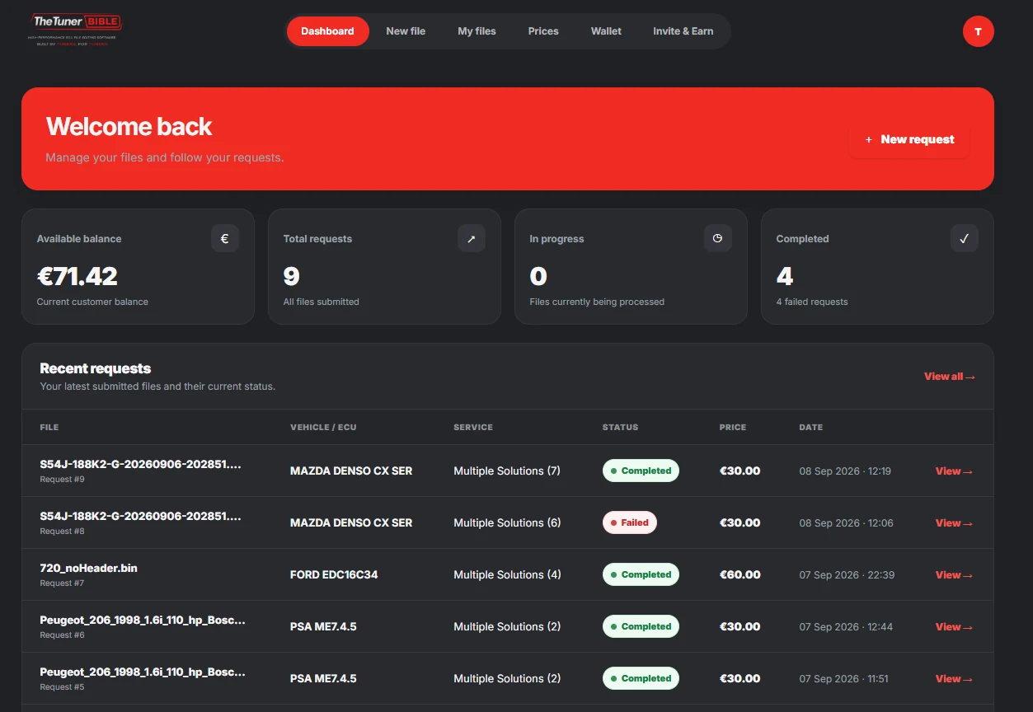1033x712 pixels.
Task: Click the 4 failed requests text
Action: [x=812, y=302]
